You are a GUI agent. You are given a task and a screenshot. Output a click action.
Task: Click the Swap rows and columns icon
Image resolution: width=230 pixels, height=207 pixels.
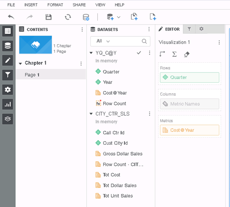[x=162, y=54]
